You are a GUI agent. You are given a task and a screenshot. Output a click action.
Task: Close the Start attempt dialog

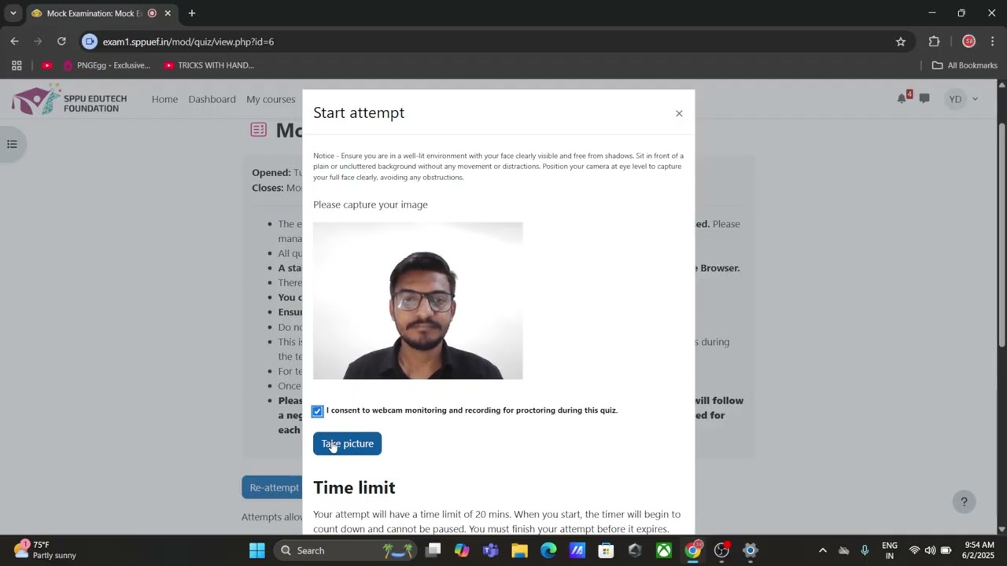click(679, 113)
